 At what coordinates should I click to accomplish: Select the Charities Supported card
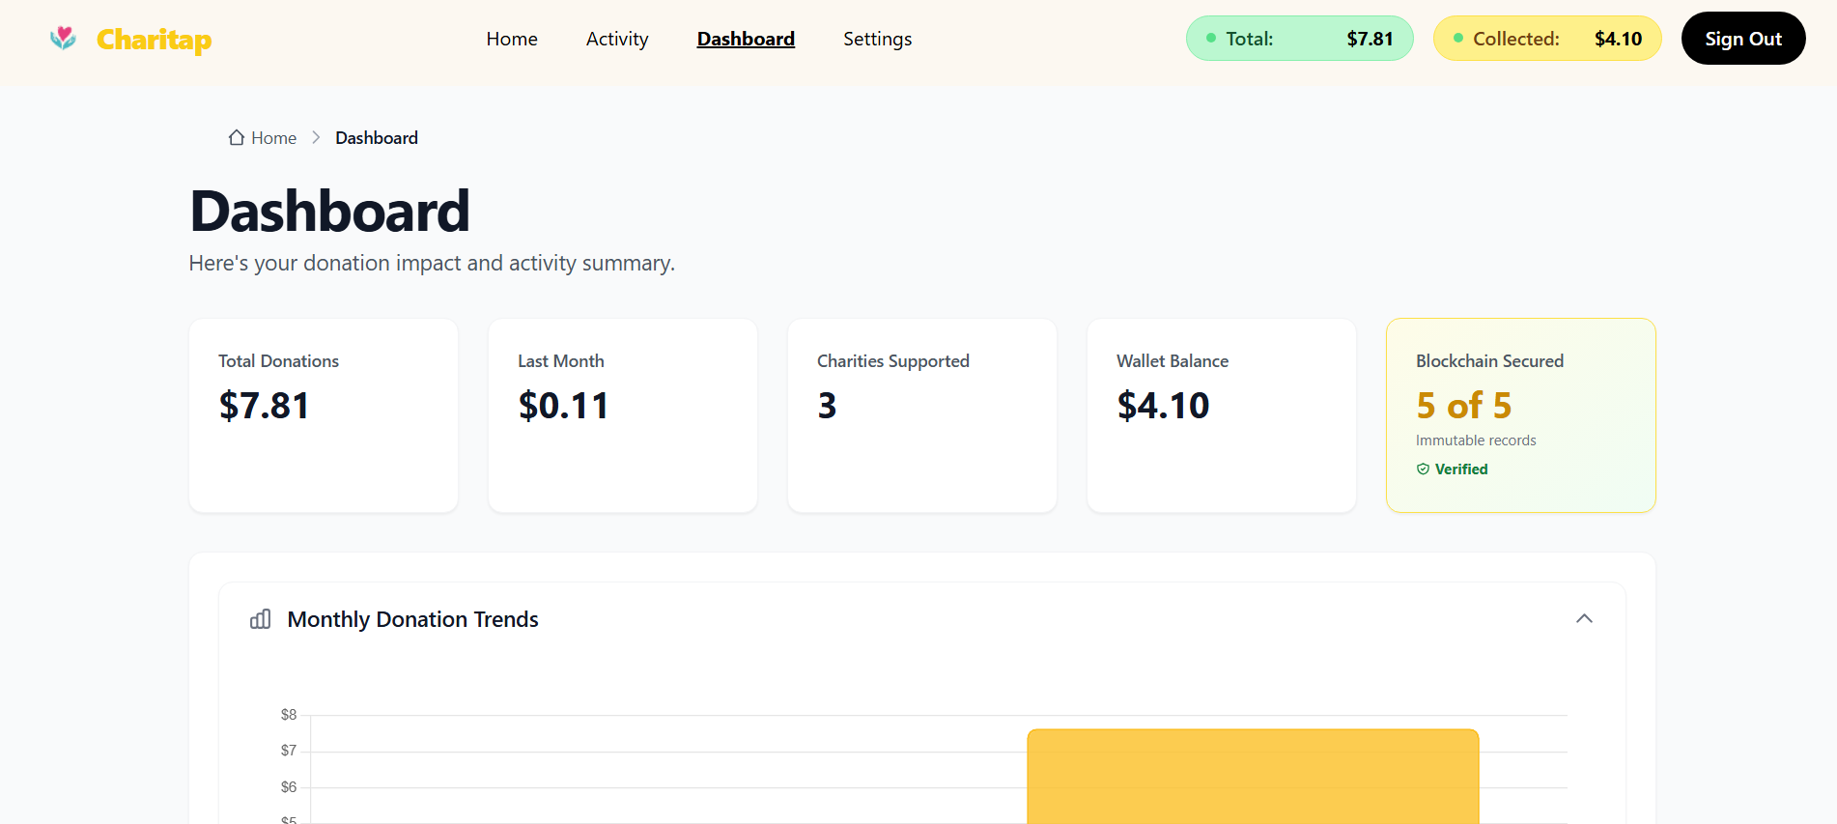point(922,415)
